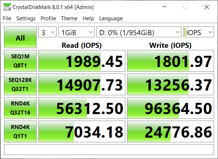Click the CrystalDiskMark app icon in title bar

click(7, 7)
